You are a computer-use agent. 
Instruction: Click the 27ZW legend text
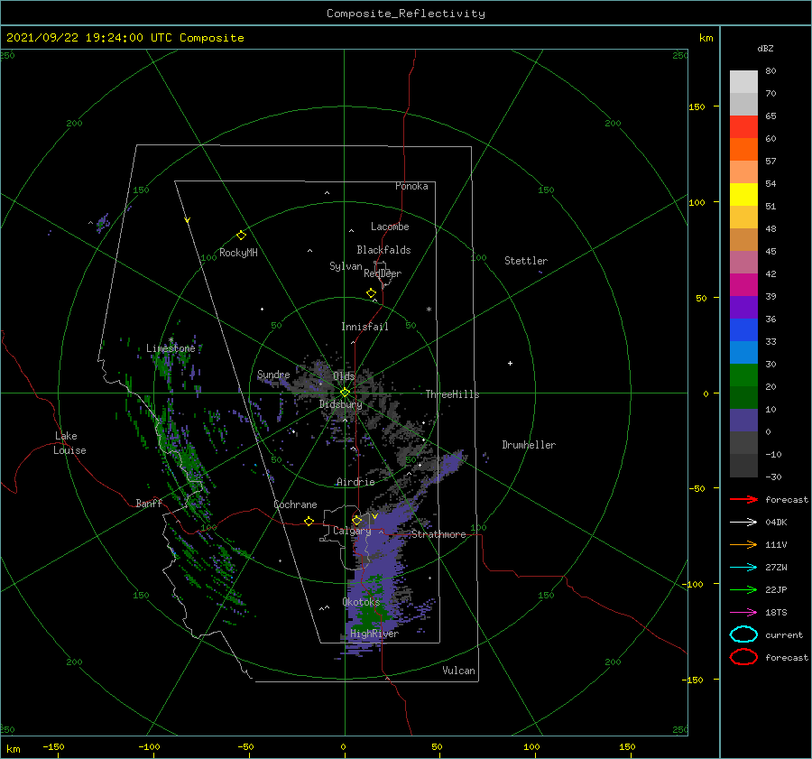pos(776,568)
